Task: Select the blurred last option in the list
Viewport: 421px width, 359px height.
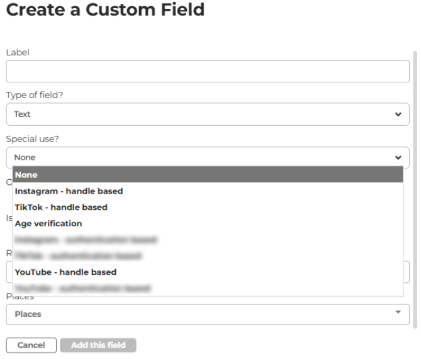Action: [x=82, y=289]
